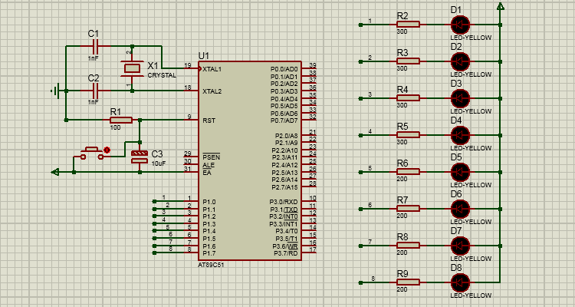Click pin 19 XTAL1 on U1

191,68
